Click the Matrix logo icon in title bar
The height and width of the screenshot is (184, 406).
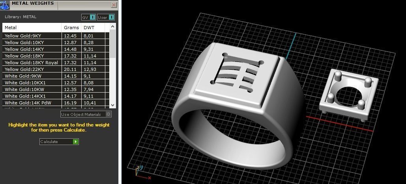click(5, 5)
